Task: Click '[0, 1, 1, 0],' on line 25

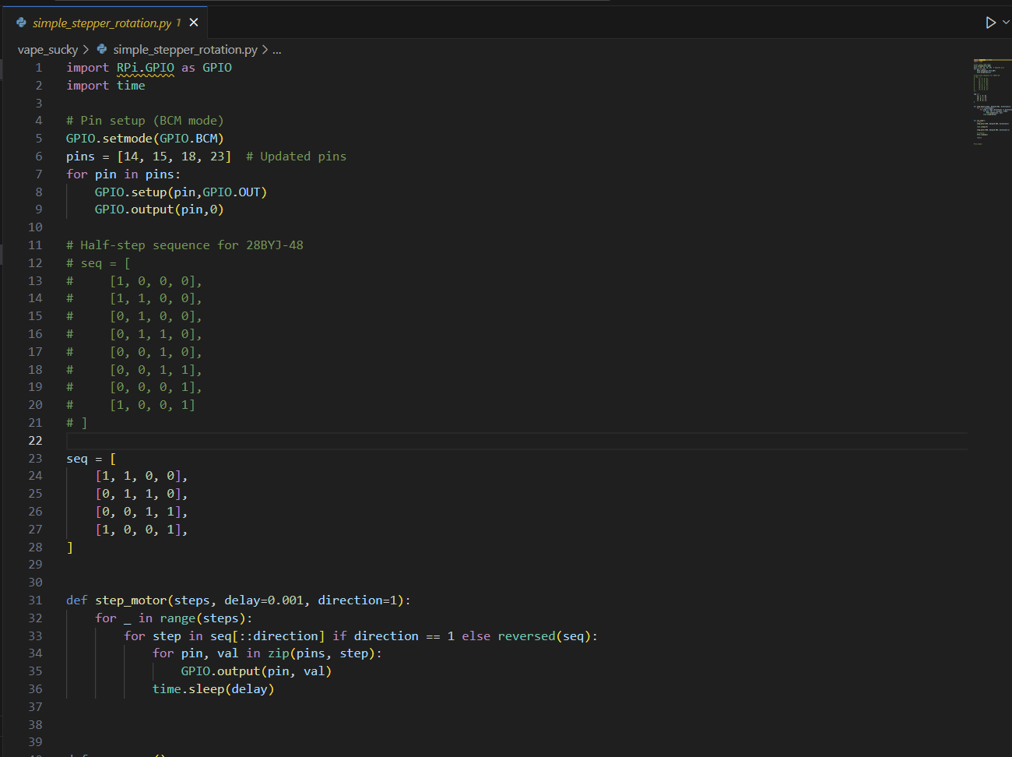Action: (x=142, y=494)
